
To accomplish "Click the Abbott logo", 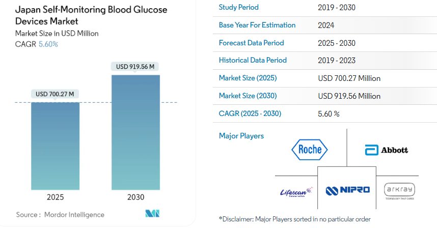I will coord(387,150).
